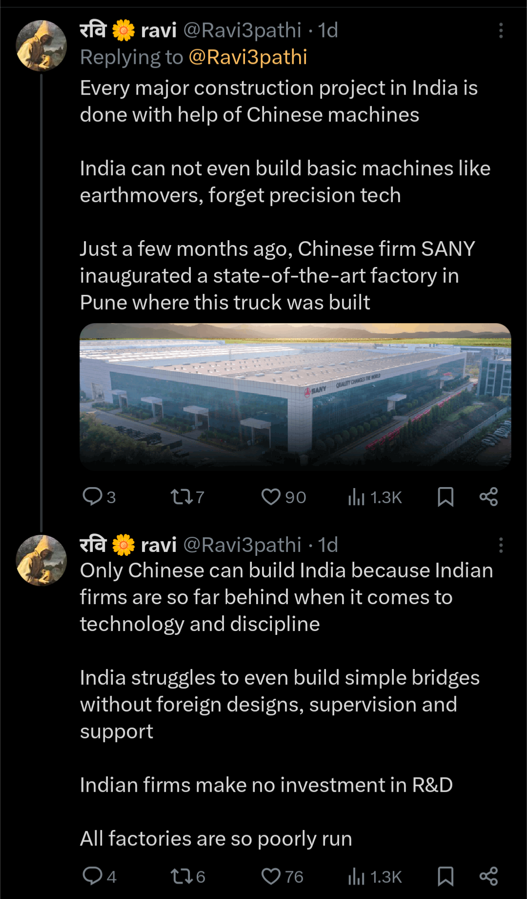
Task: Bookmark the 'Only Chinese can build' tweet
Action: (x=446, y=877)
